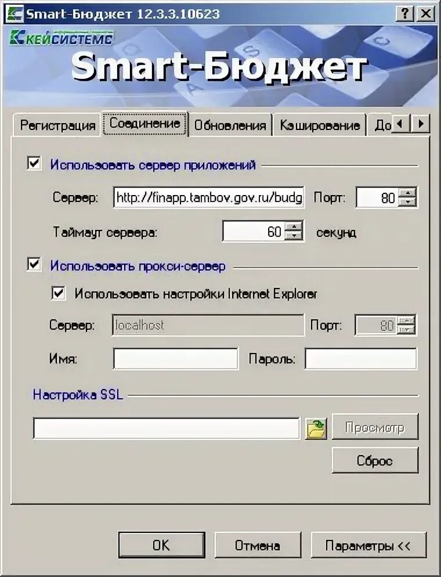Click into the proxy Имя input field
This screenshot has width=441, height=577.
pos(175,358)
